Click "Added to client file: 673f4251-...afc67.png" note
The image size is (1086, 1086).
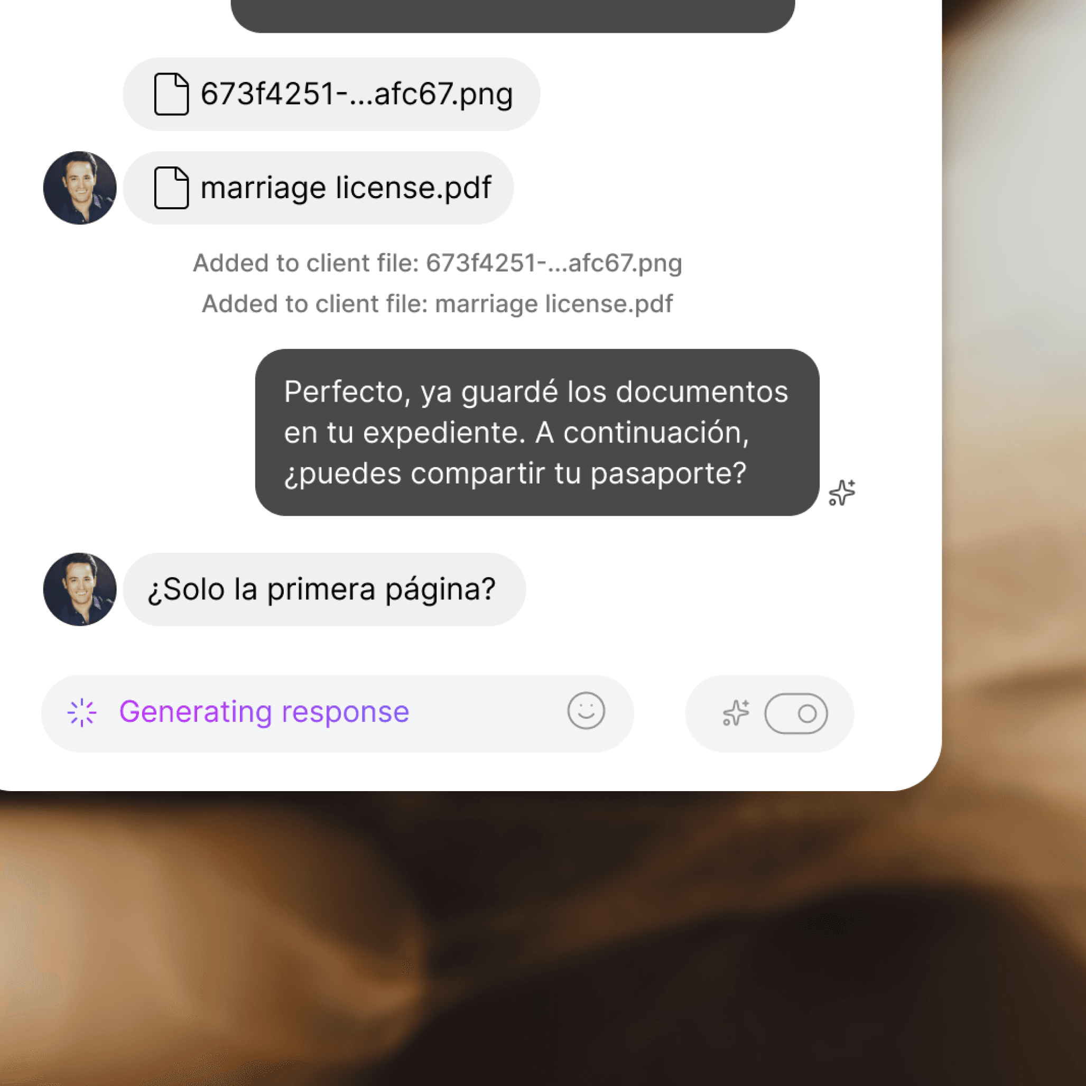438,263
